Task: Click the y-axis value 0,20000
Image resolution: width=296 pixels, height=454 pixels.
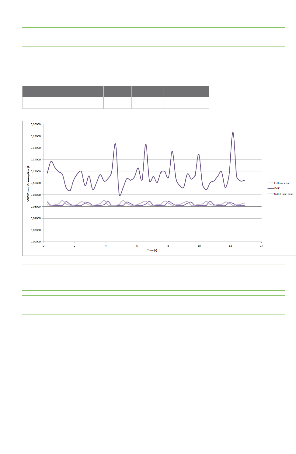Action: point(36,124)
